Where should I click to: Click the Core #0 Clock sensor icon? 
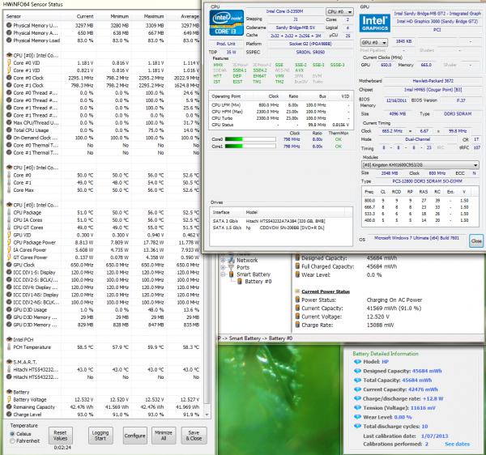click(9, 78)
